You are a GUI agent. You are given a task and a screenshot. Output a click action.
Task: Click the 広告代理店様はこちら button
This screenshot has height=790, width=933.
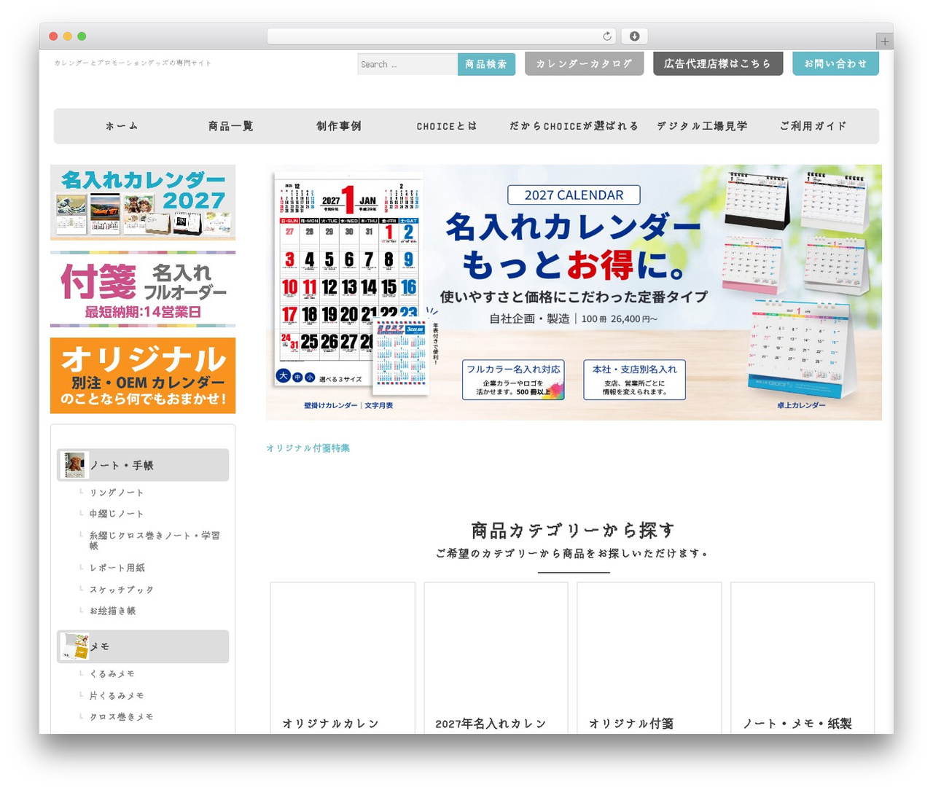[x=717, y=63]
